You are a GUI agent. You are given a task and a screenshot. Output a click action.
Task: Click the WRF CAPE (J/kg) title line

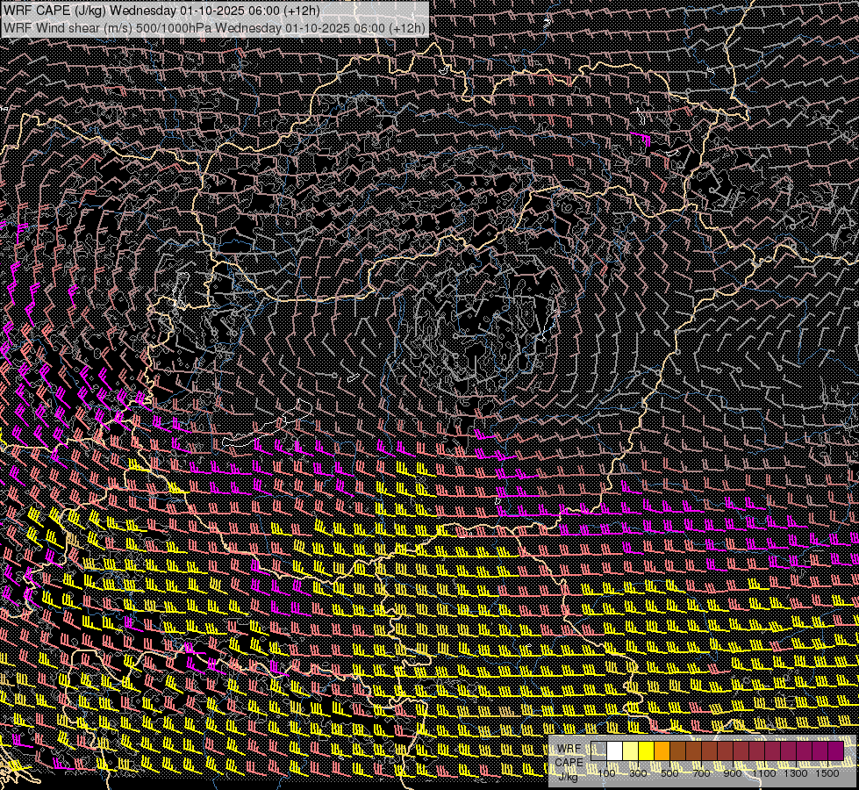coord(161,11)
